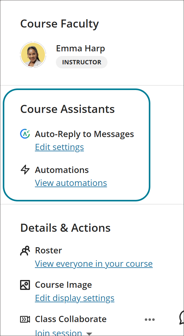This screenshot has width=184, height=336.
Task: Click the View automations link
Action: [x=71, y=183]
